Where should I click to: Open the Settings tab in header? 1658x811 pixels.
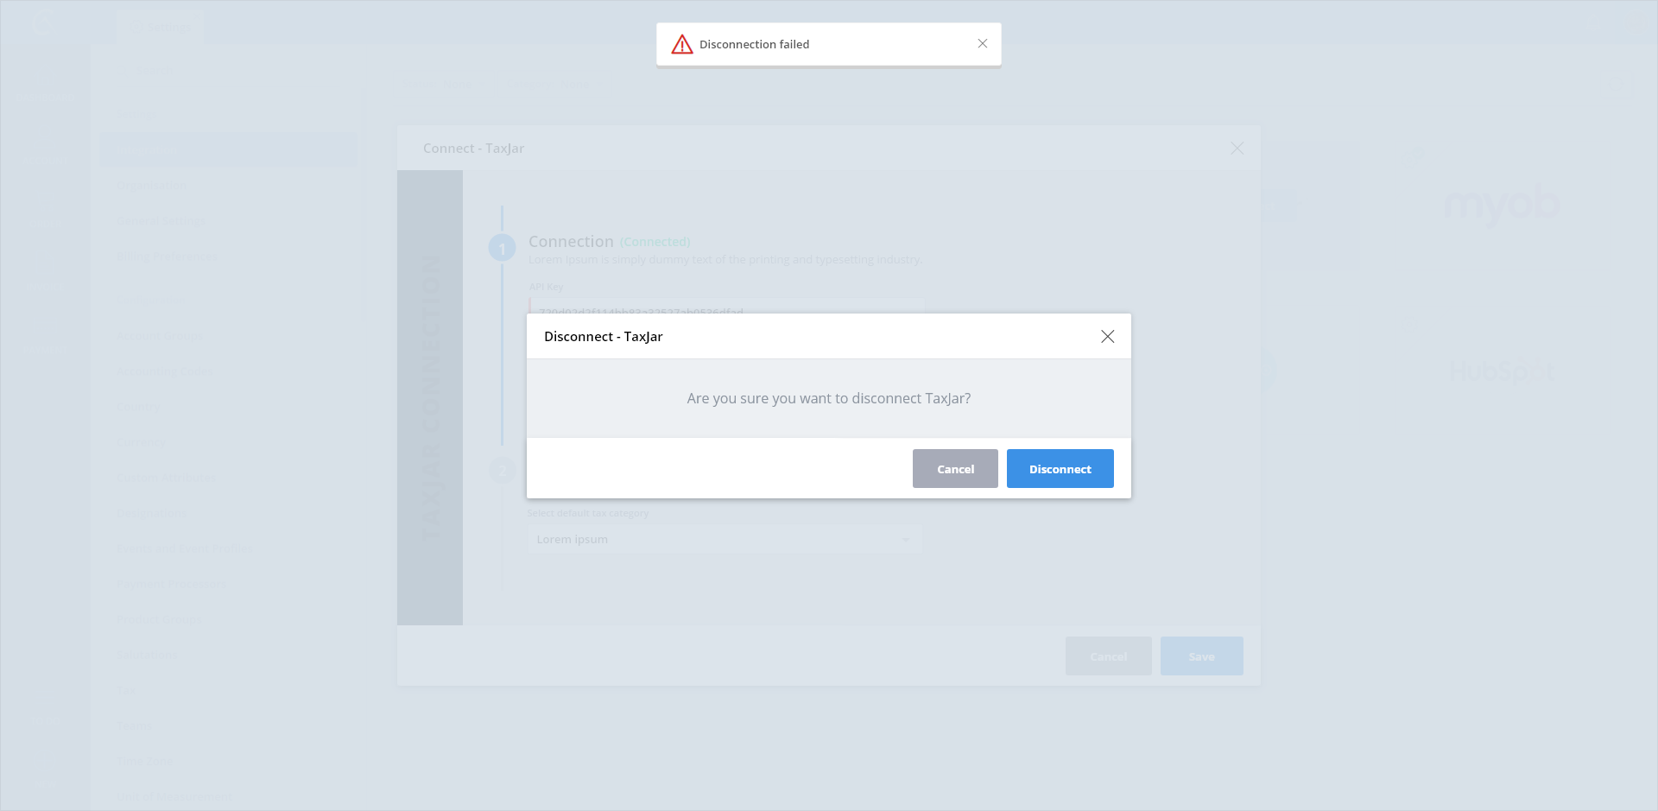click(161, 28)
